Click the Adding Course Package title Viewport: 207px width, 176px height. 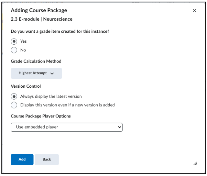click(x=39, y=10)
